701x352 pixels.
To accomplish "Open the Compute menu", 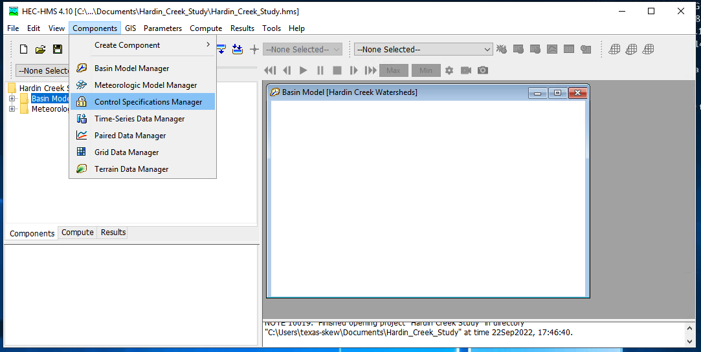I will [x=206, y=28].
